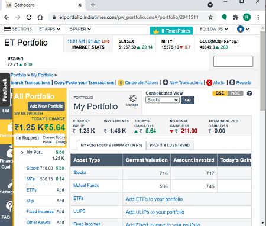Open the List sidebar item
Viewport: 266px width, 226px height.
click(6, 111)
